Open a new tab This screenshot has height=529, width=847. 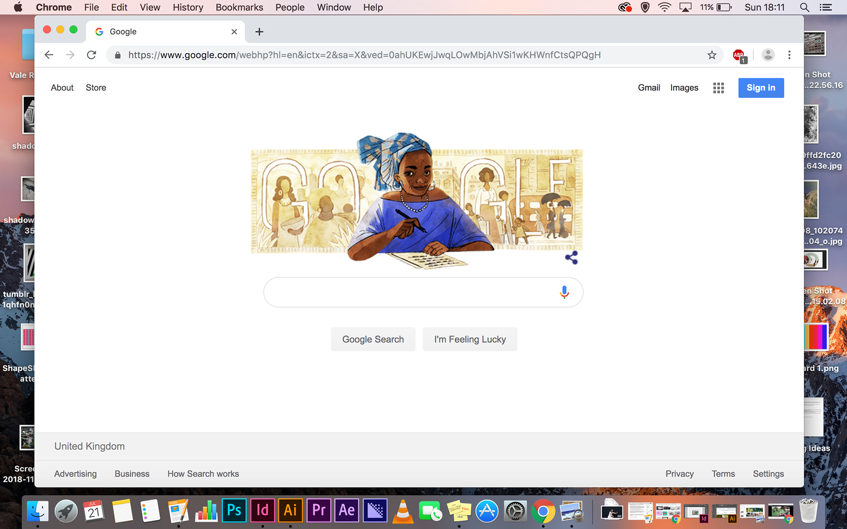pos(259,32)
